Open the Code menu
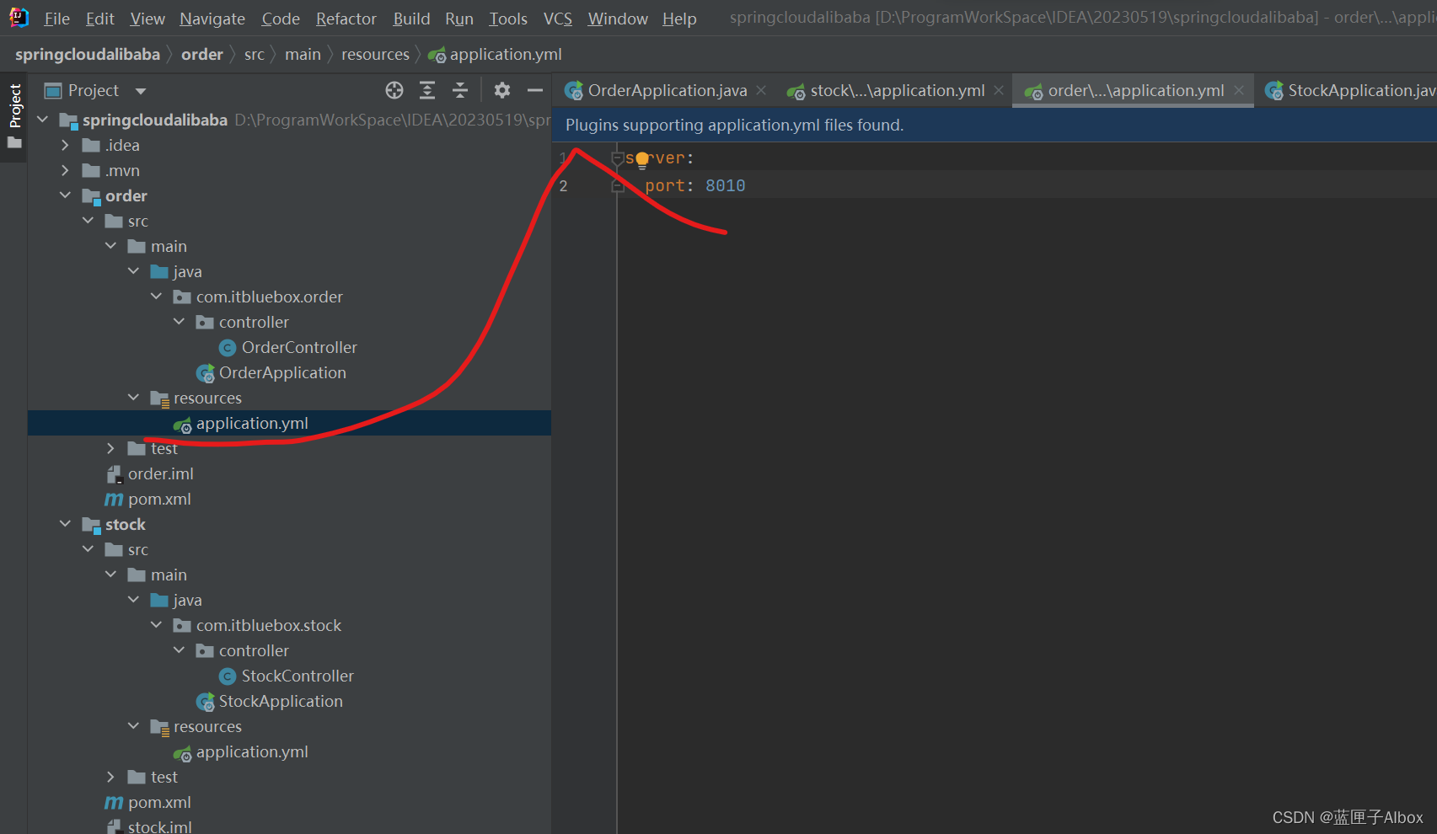Image resolution: width=1437 pixels, height=834 pixels. point(281,19)
